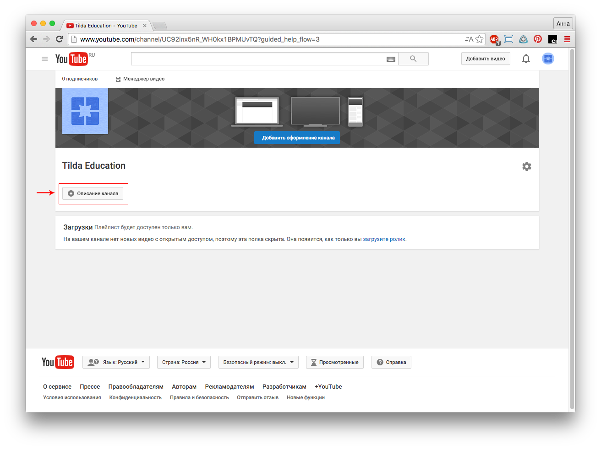Expand the Безопасный режим dropdown
The image size is (601, 449).
pos(258,362)
